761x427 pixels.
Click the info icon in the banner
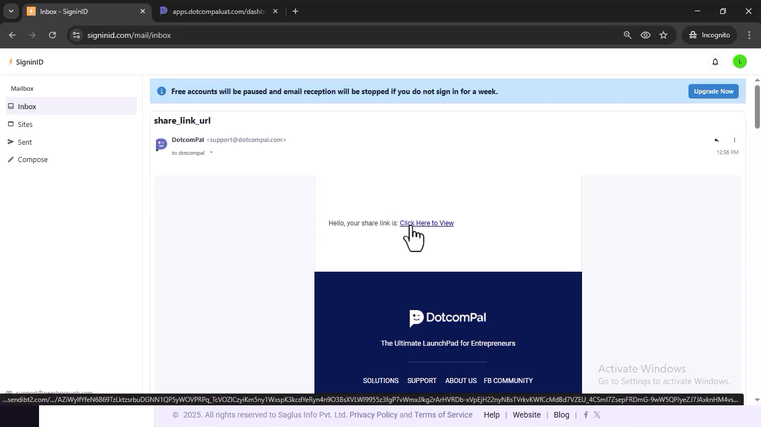[x=161, y=91]
